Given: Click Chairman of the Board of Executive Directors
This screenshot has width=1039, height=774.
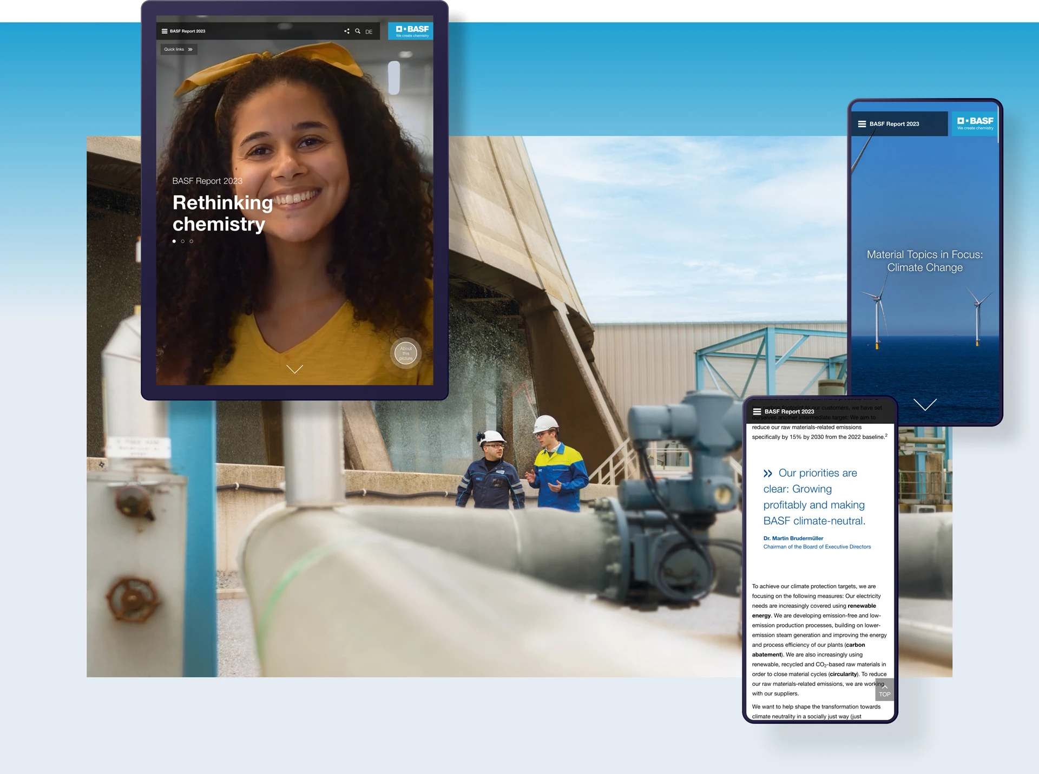Looking at the screenshot, I should [x=817, y=547].
